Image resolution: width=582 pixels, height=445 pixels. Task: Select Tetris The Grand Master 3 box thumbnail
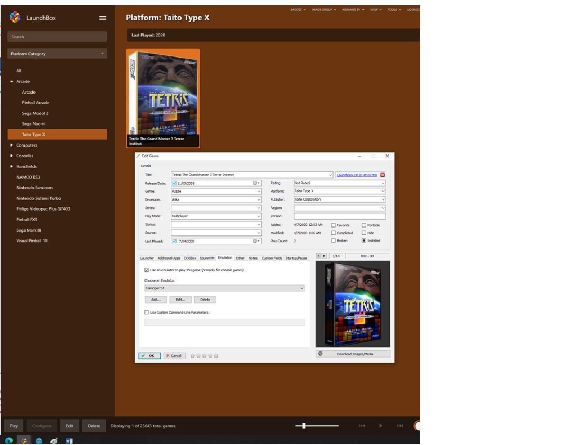[x=163, y=98]
